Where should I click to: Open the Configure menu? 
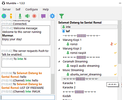click(x=31, y=9)
